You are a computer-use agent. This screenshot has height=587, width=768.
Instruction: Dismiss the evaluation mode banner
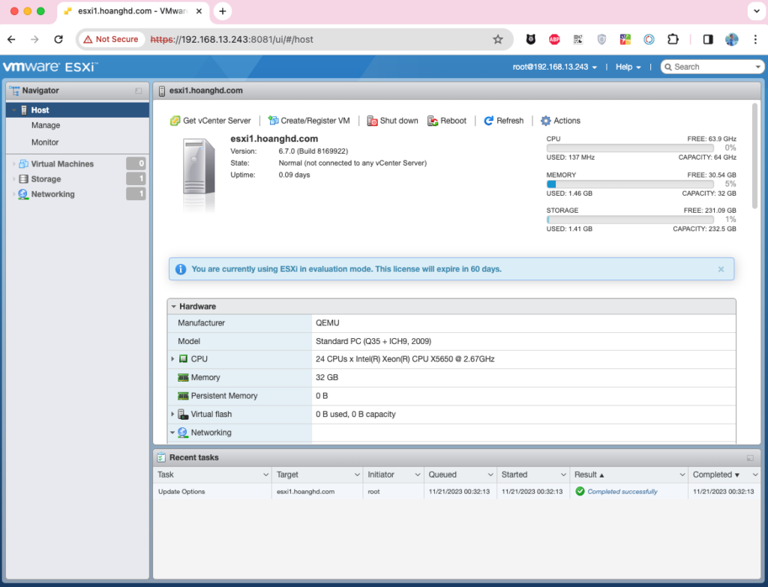tap(721, 269)
